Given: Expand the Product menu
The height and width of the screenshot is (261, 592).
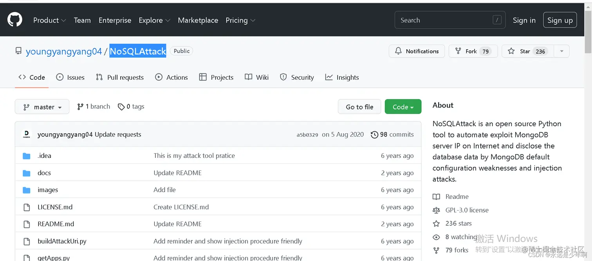Looking at the screenshot, I should coord(49,20).
